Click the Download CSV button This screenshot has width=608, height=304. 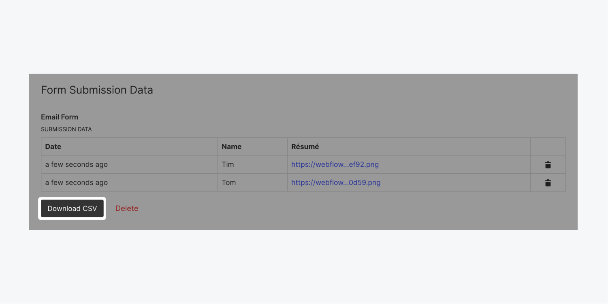pos(72,208)
